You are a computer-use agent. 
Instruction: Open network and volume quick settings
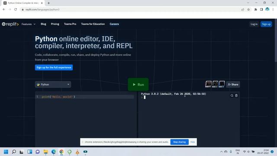(x=249, y=152)
